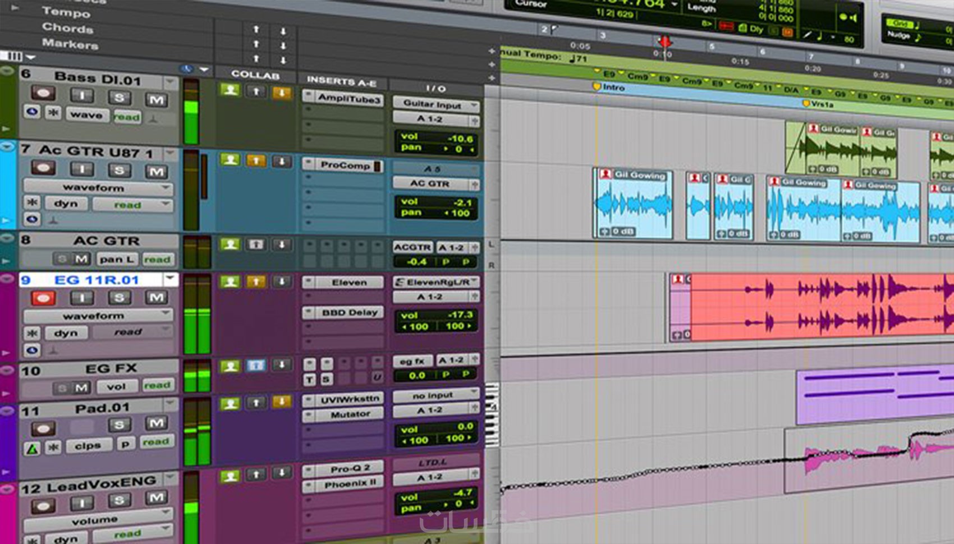
Task: Click orange download arrow on Pad.01 track
Action: pos(282,402)
